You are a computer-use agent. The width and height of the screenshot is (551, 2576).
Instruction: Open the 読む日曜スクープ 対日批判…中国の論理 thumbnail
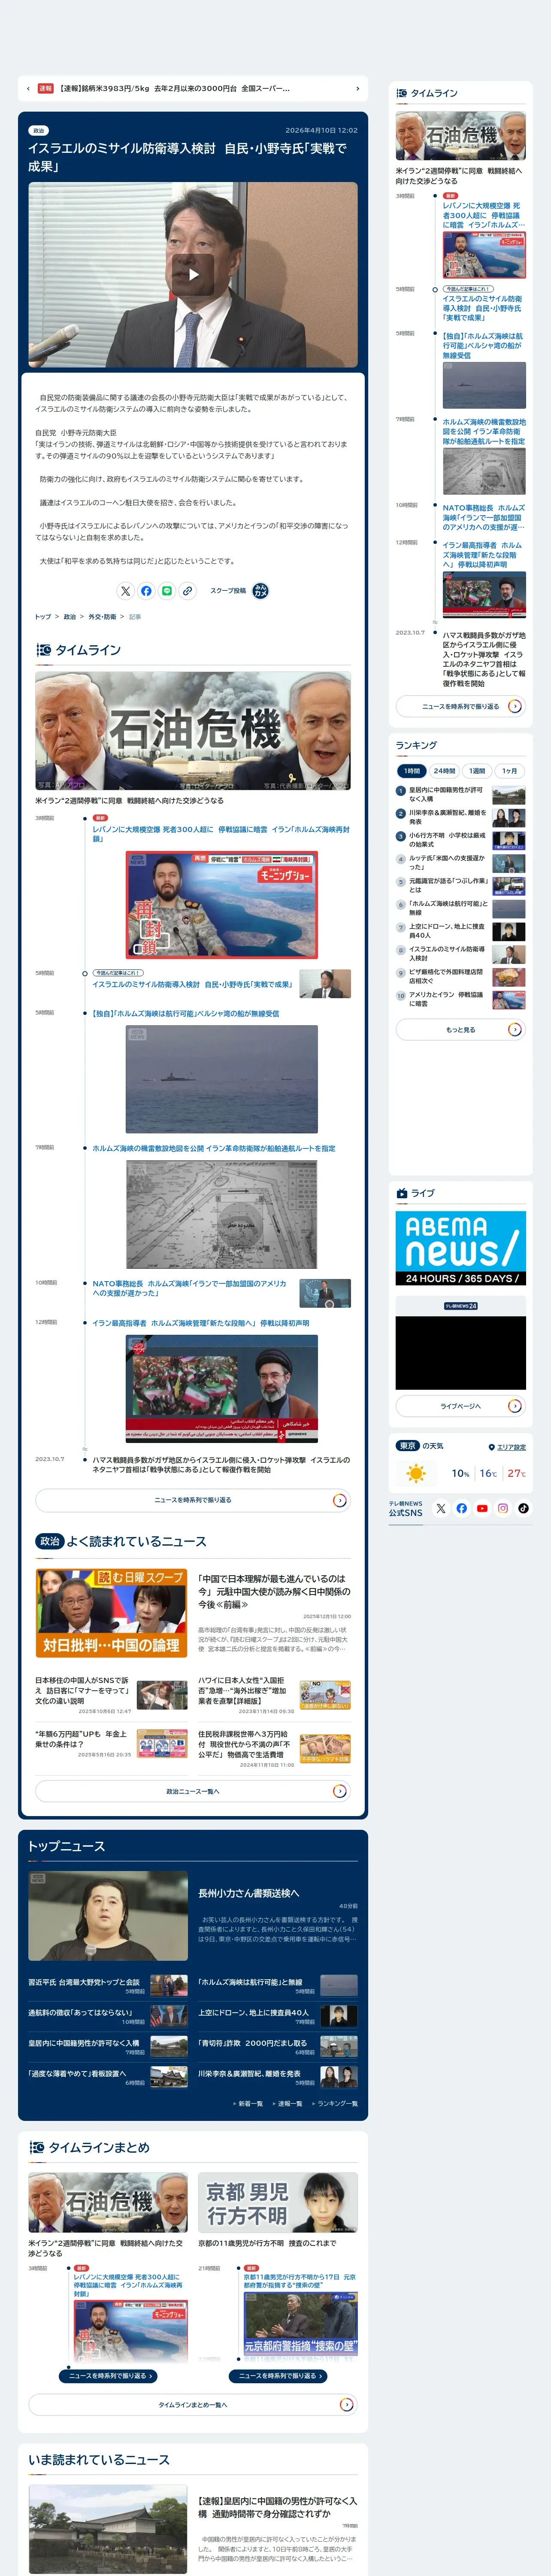(111, 1613)
